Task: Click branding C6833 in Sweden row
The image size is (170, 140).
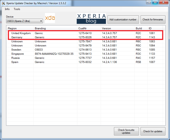Action: coord(39,50)
